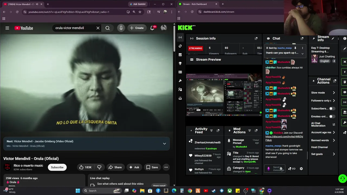This screenshot has width=347, height=195.
Task: Open Kick sidebar link icon
Action: click(180, 46)
